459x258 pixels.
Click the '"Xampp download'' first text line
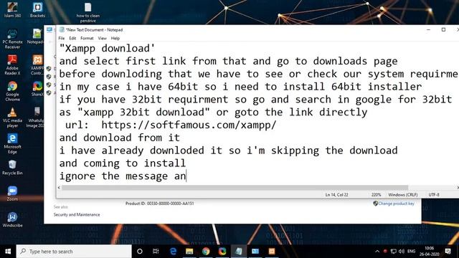pyautogui.click(x=107, y=48)
